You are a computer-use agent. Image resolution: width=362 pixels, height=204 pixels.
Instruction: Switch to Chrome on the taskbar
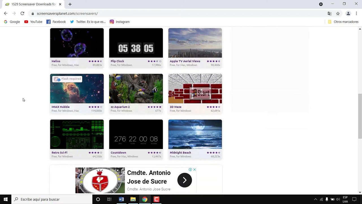click(145, 199)
